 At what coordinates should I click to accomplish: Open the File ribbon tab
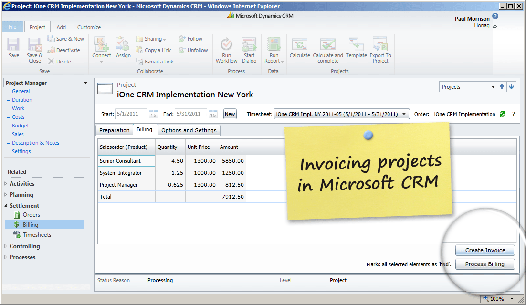[12, 27]
